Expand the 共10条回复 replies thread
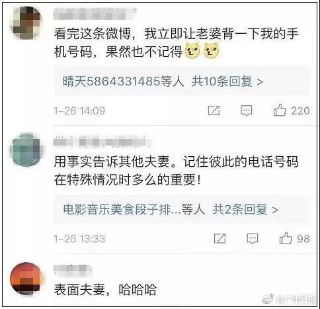Image resolution: width=320 pixels, height=309 pixels. pyautogui.click(x=227, y=81)
